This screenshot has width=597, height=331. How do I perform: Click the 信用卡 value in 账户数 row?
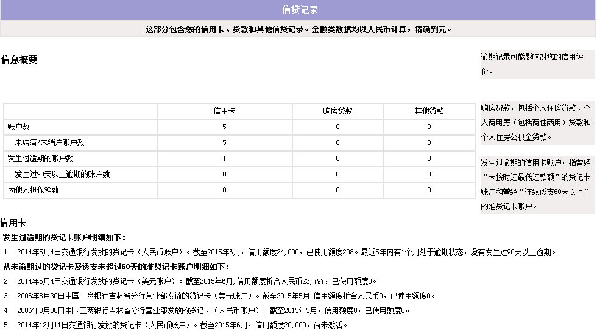pos(224,127)
